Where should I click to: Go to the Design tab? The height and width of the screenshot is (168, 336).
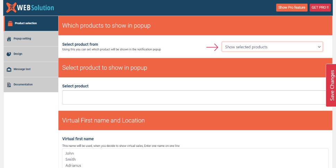31,54
